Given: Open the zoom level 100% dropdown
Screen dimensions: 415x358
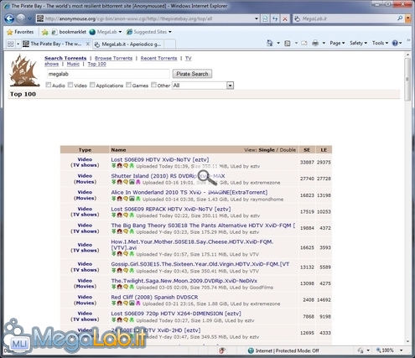Looking at the screenshot, I should tap(401, 350).
